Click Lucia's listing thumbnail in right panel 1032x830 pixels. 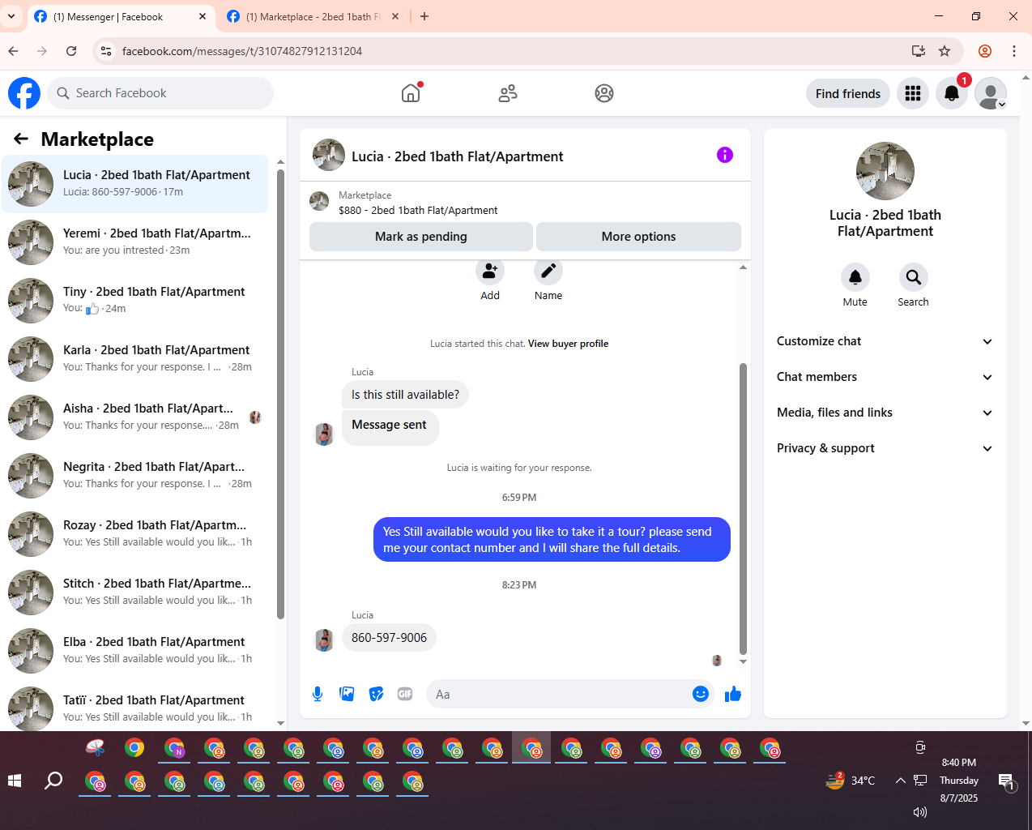pos(885,171)
